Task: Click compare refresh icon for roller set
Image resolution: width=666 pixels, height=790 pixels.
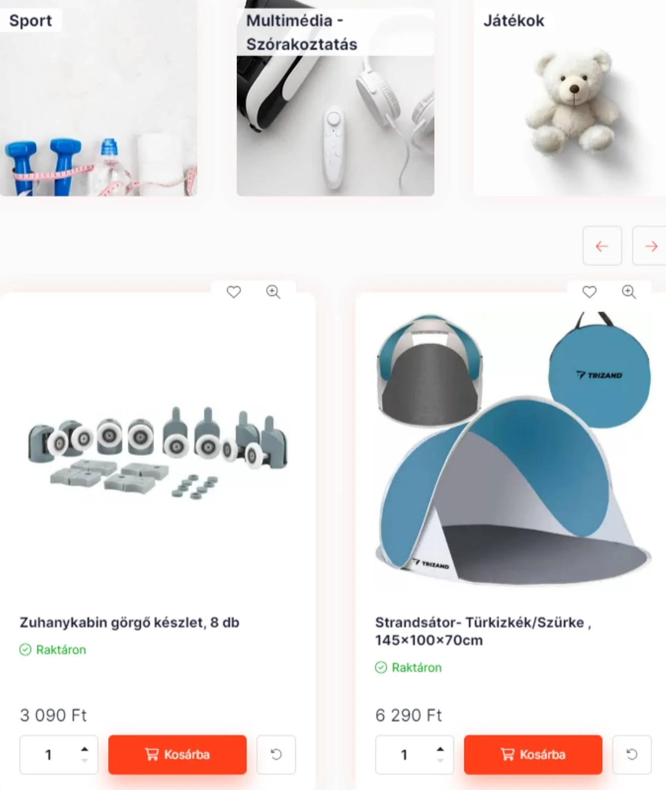Action: tap(276, 754)
